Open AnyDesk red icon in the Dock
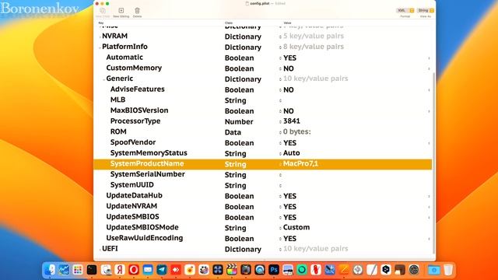The height and width of the screenshot is (280, 498). tap(176, 270)
